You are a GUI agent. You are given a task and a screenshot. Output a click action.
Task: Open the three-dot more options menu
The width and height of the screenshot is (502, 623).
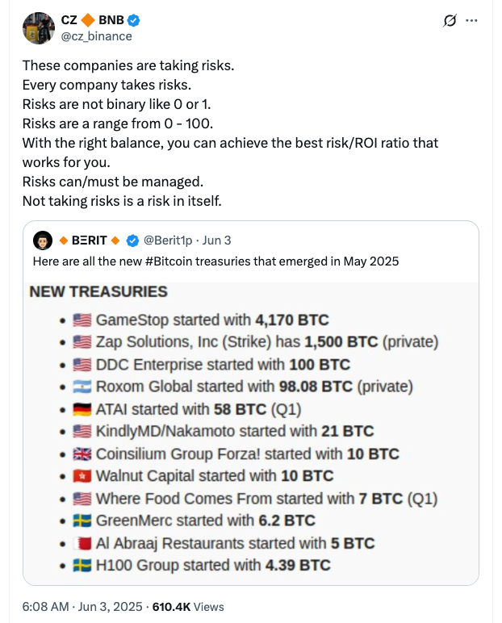tap(472, 21)
